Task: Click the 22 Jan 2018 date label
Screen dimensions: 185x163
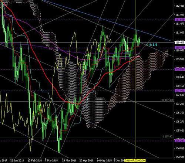Action: coord(17,160)
